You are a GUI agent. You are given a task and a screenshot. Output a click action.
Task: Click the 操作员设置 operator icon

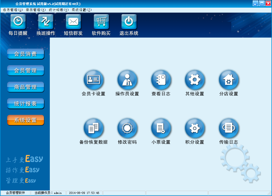127,80
